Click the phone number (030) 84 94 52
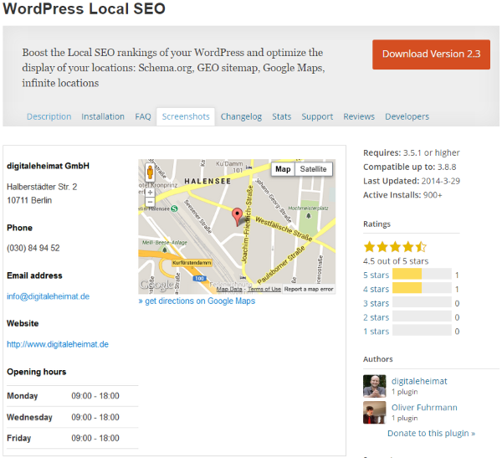The height and width of the screenshot is (458, 502). point(33,248)
